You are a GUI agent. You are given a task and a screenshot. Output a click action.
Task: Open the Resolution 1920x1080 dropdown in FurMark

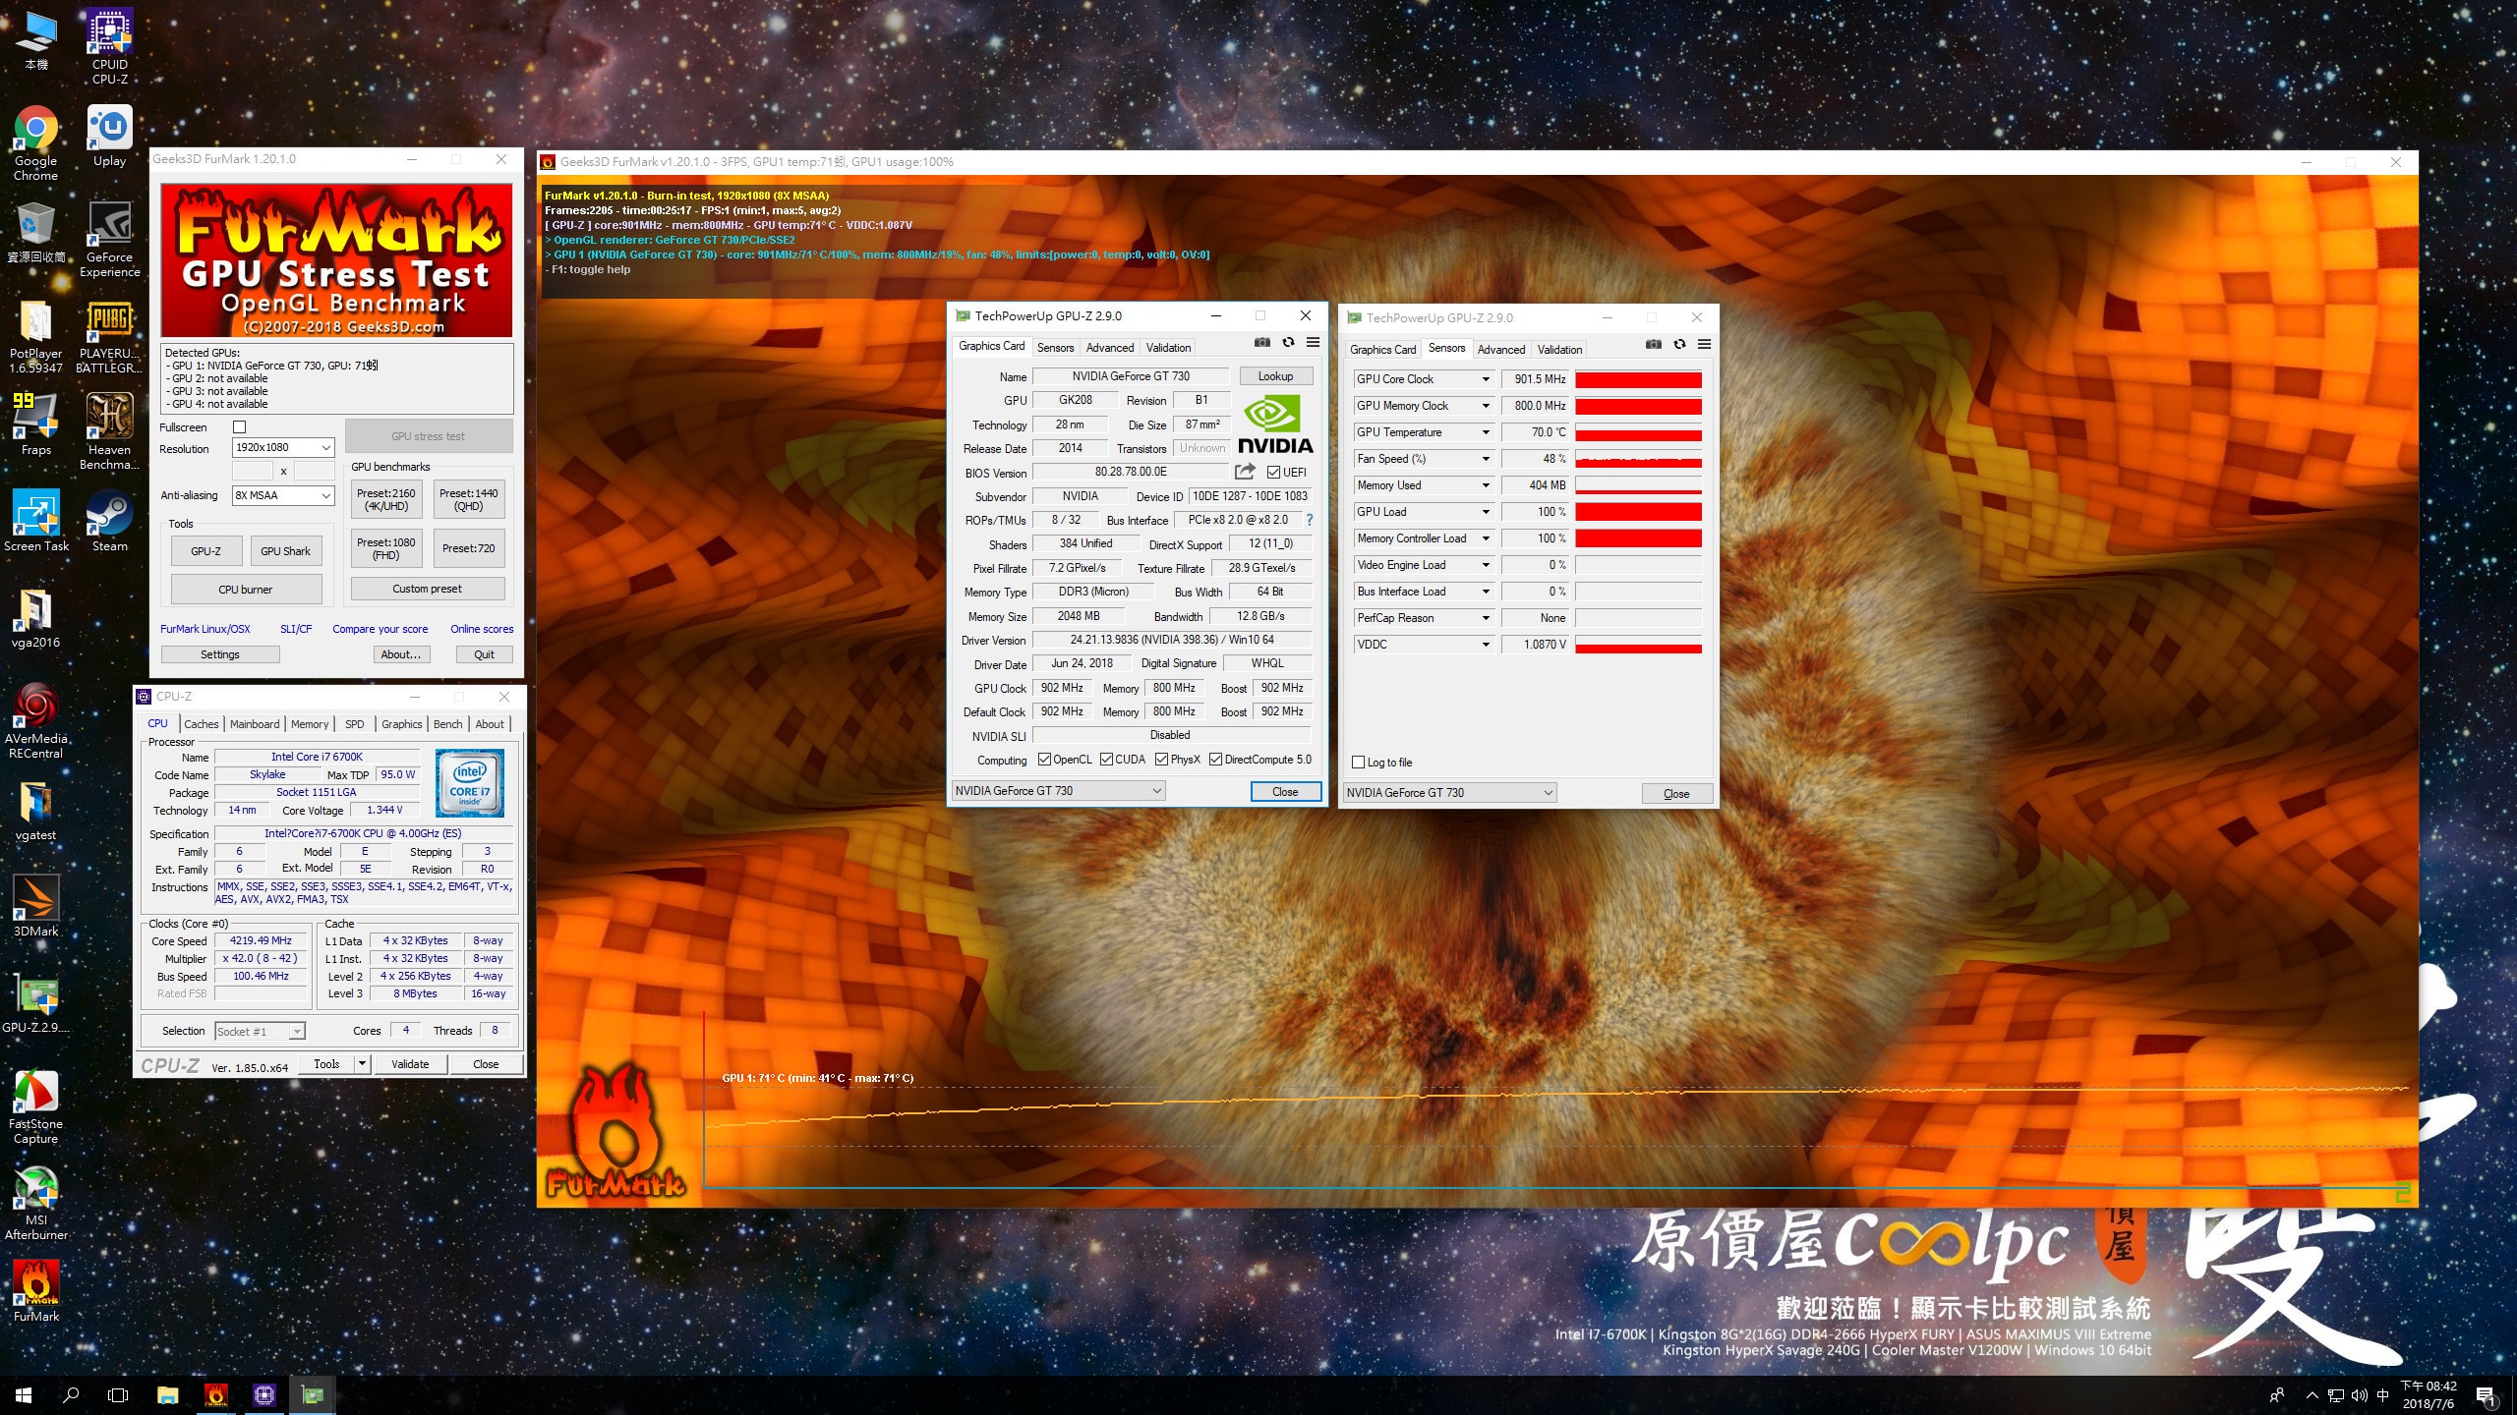[x=283, y=448]
